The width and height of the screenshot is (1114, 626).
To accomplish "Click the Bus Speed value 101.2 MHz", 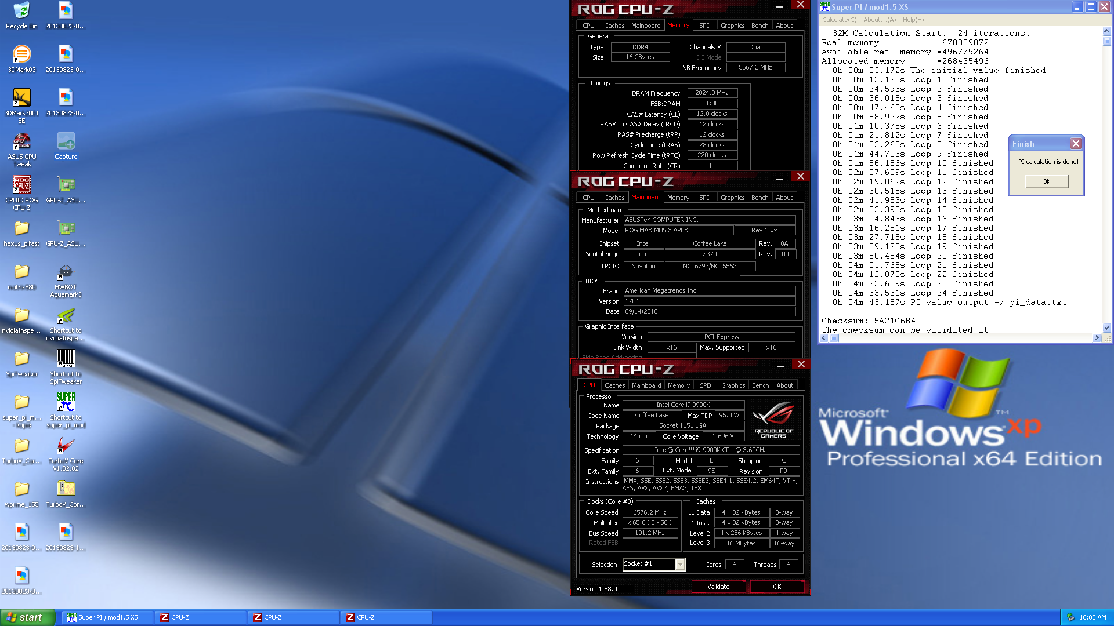I will click(x=650, y=533).
